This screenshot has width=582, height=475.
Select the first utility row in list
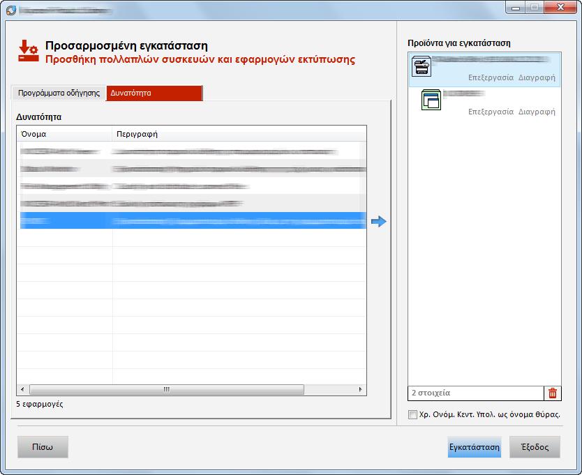pyautogui.click(x=191, y=151)
